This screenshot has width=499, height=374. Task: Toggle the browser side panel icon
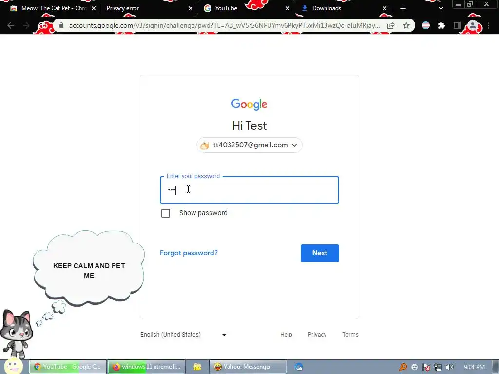click(x=457, y=25)
